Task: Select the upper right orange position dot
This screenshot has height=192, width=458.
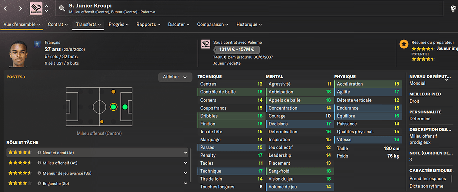Action: 113,92
